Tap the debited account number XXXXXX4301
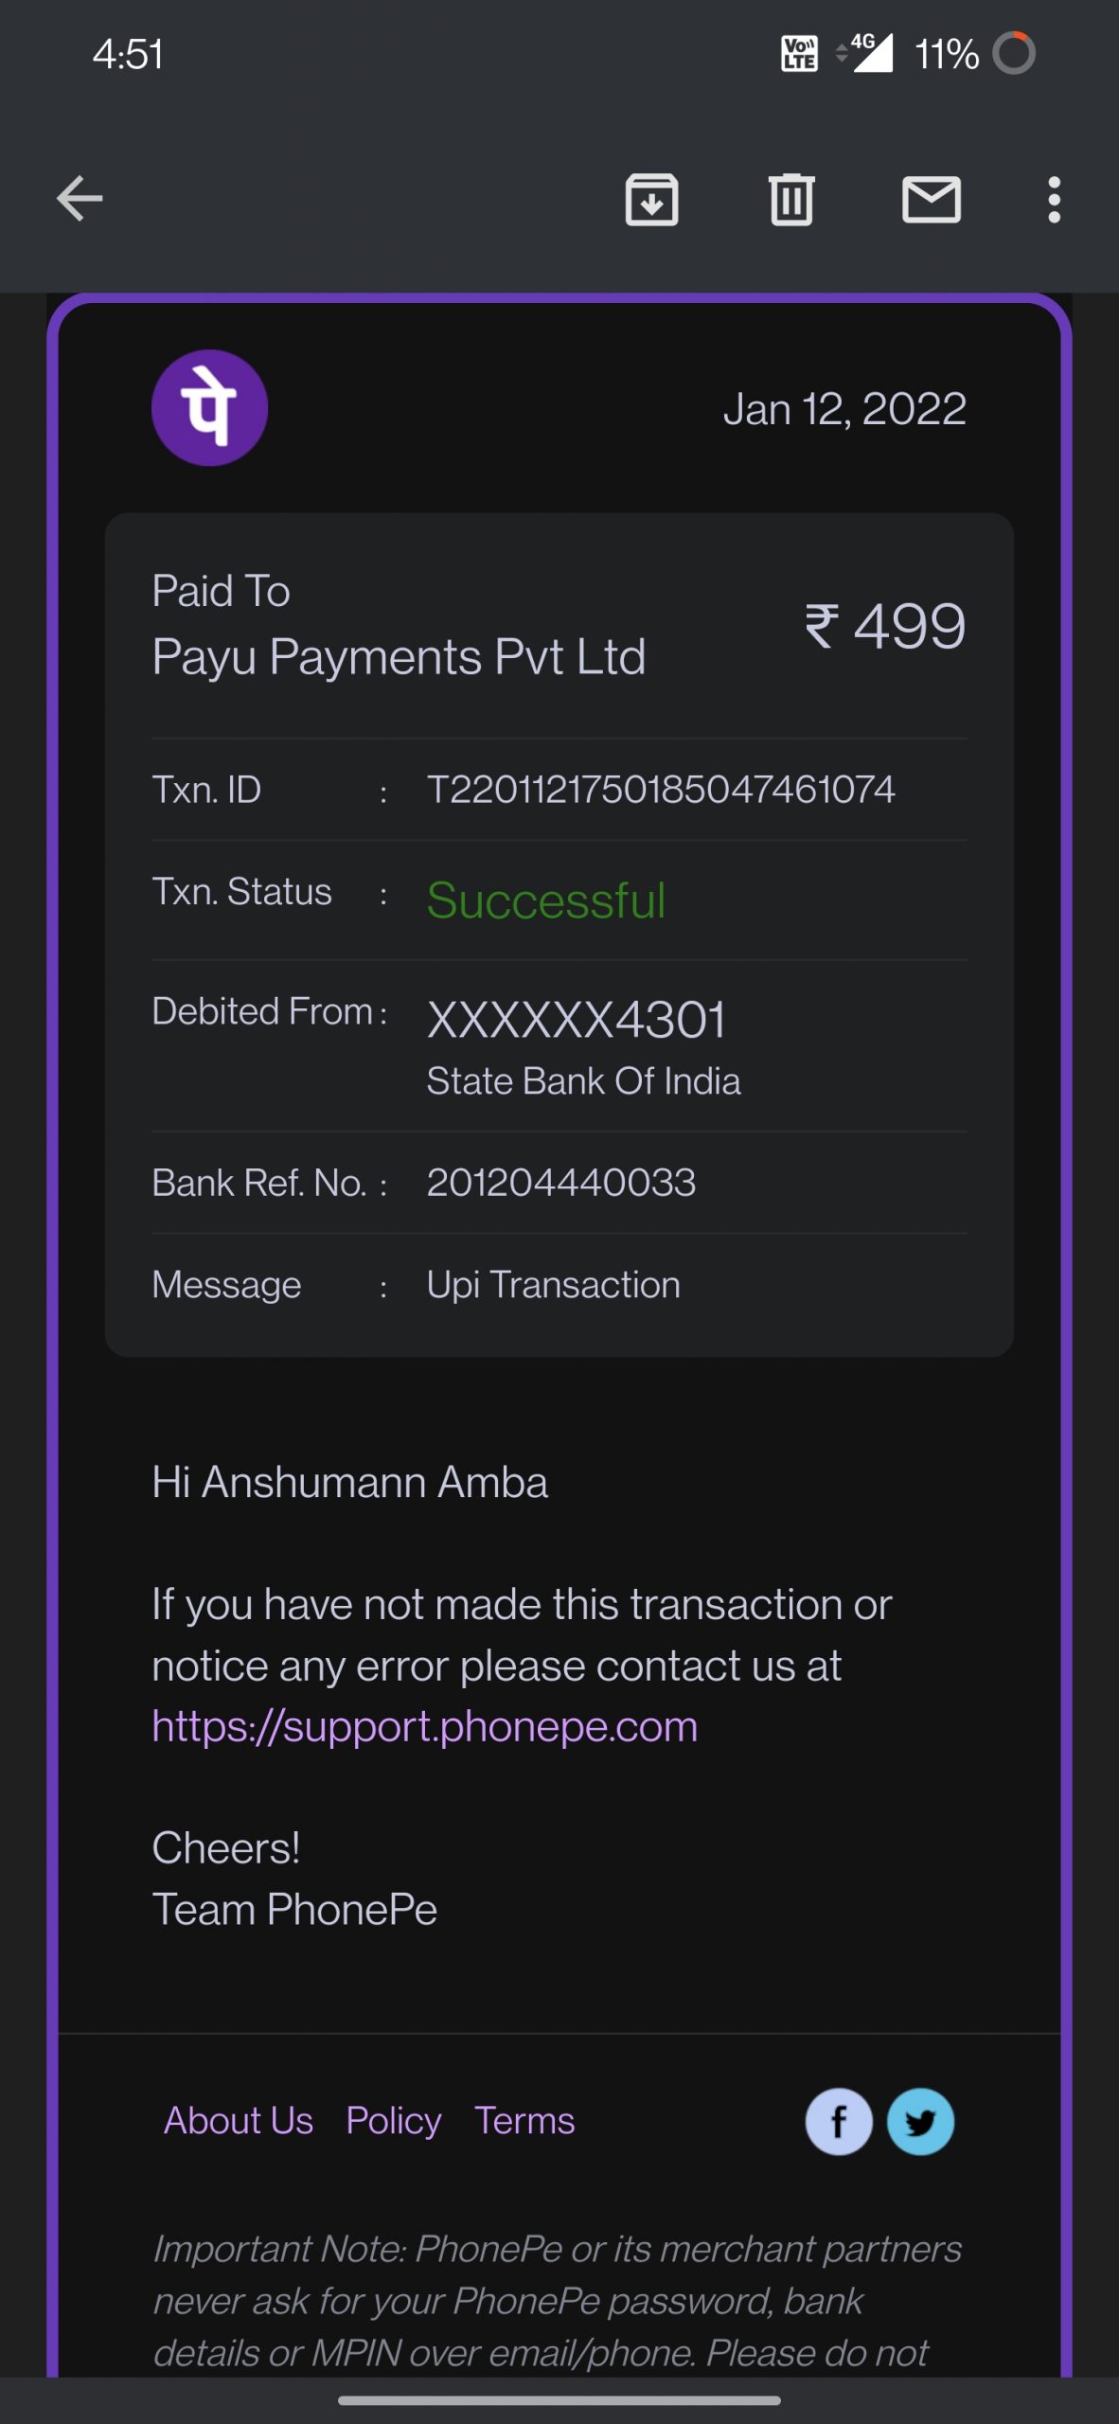Screen dimensions: 1119x2424 click(577, 1020)
